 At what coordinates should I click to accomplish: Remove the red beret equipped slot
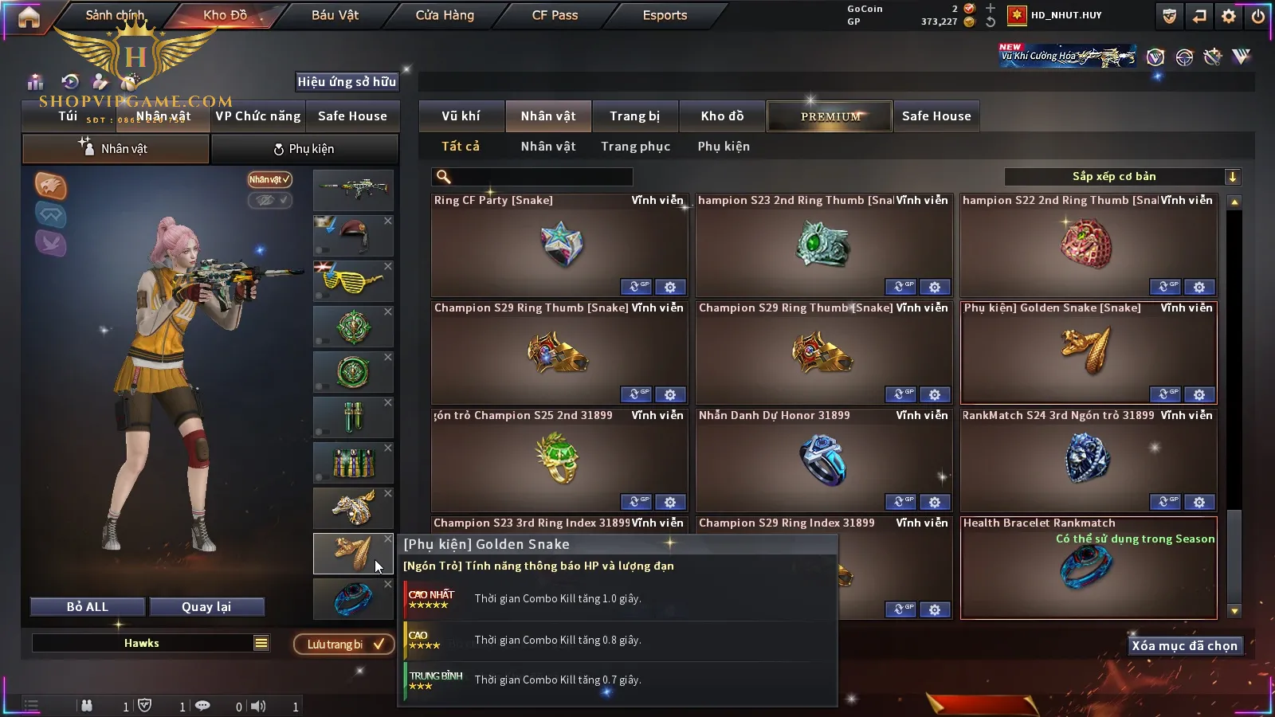coord(388,221)
